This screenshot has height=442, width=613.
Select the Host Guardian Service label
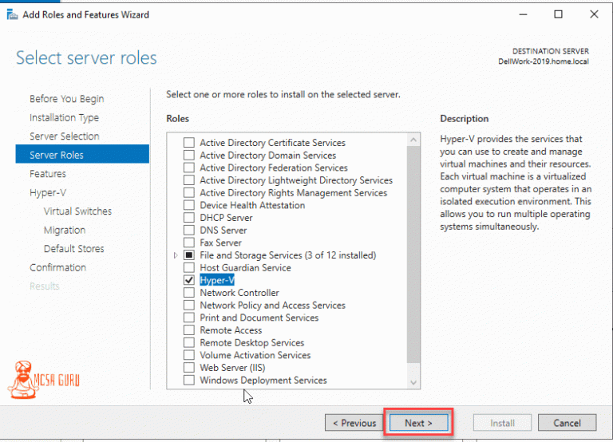pyautogui.click(x=245, y=268)
